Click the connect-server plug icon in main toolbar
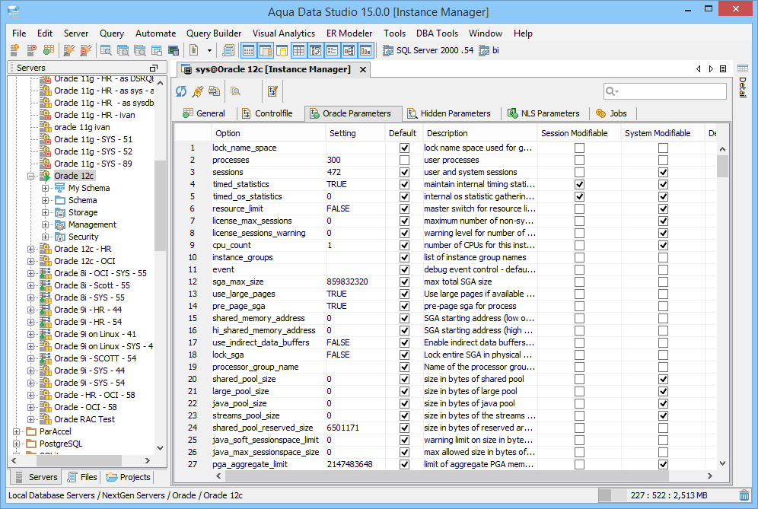758x509 pixels. 69,50
